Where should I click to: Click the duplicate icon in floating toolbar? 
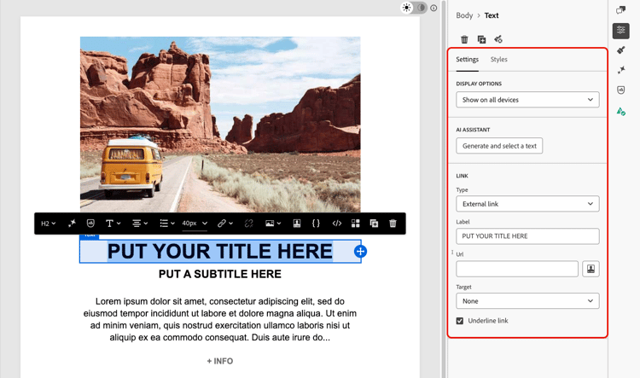374,224
